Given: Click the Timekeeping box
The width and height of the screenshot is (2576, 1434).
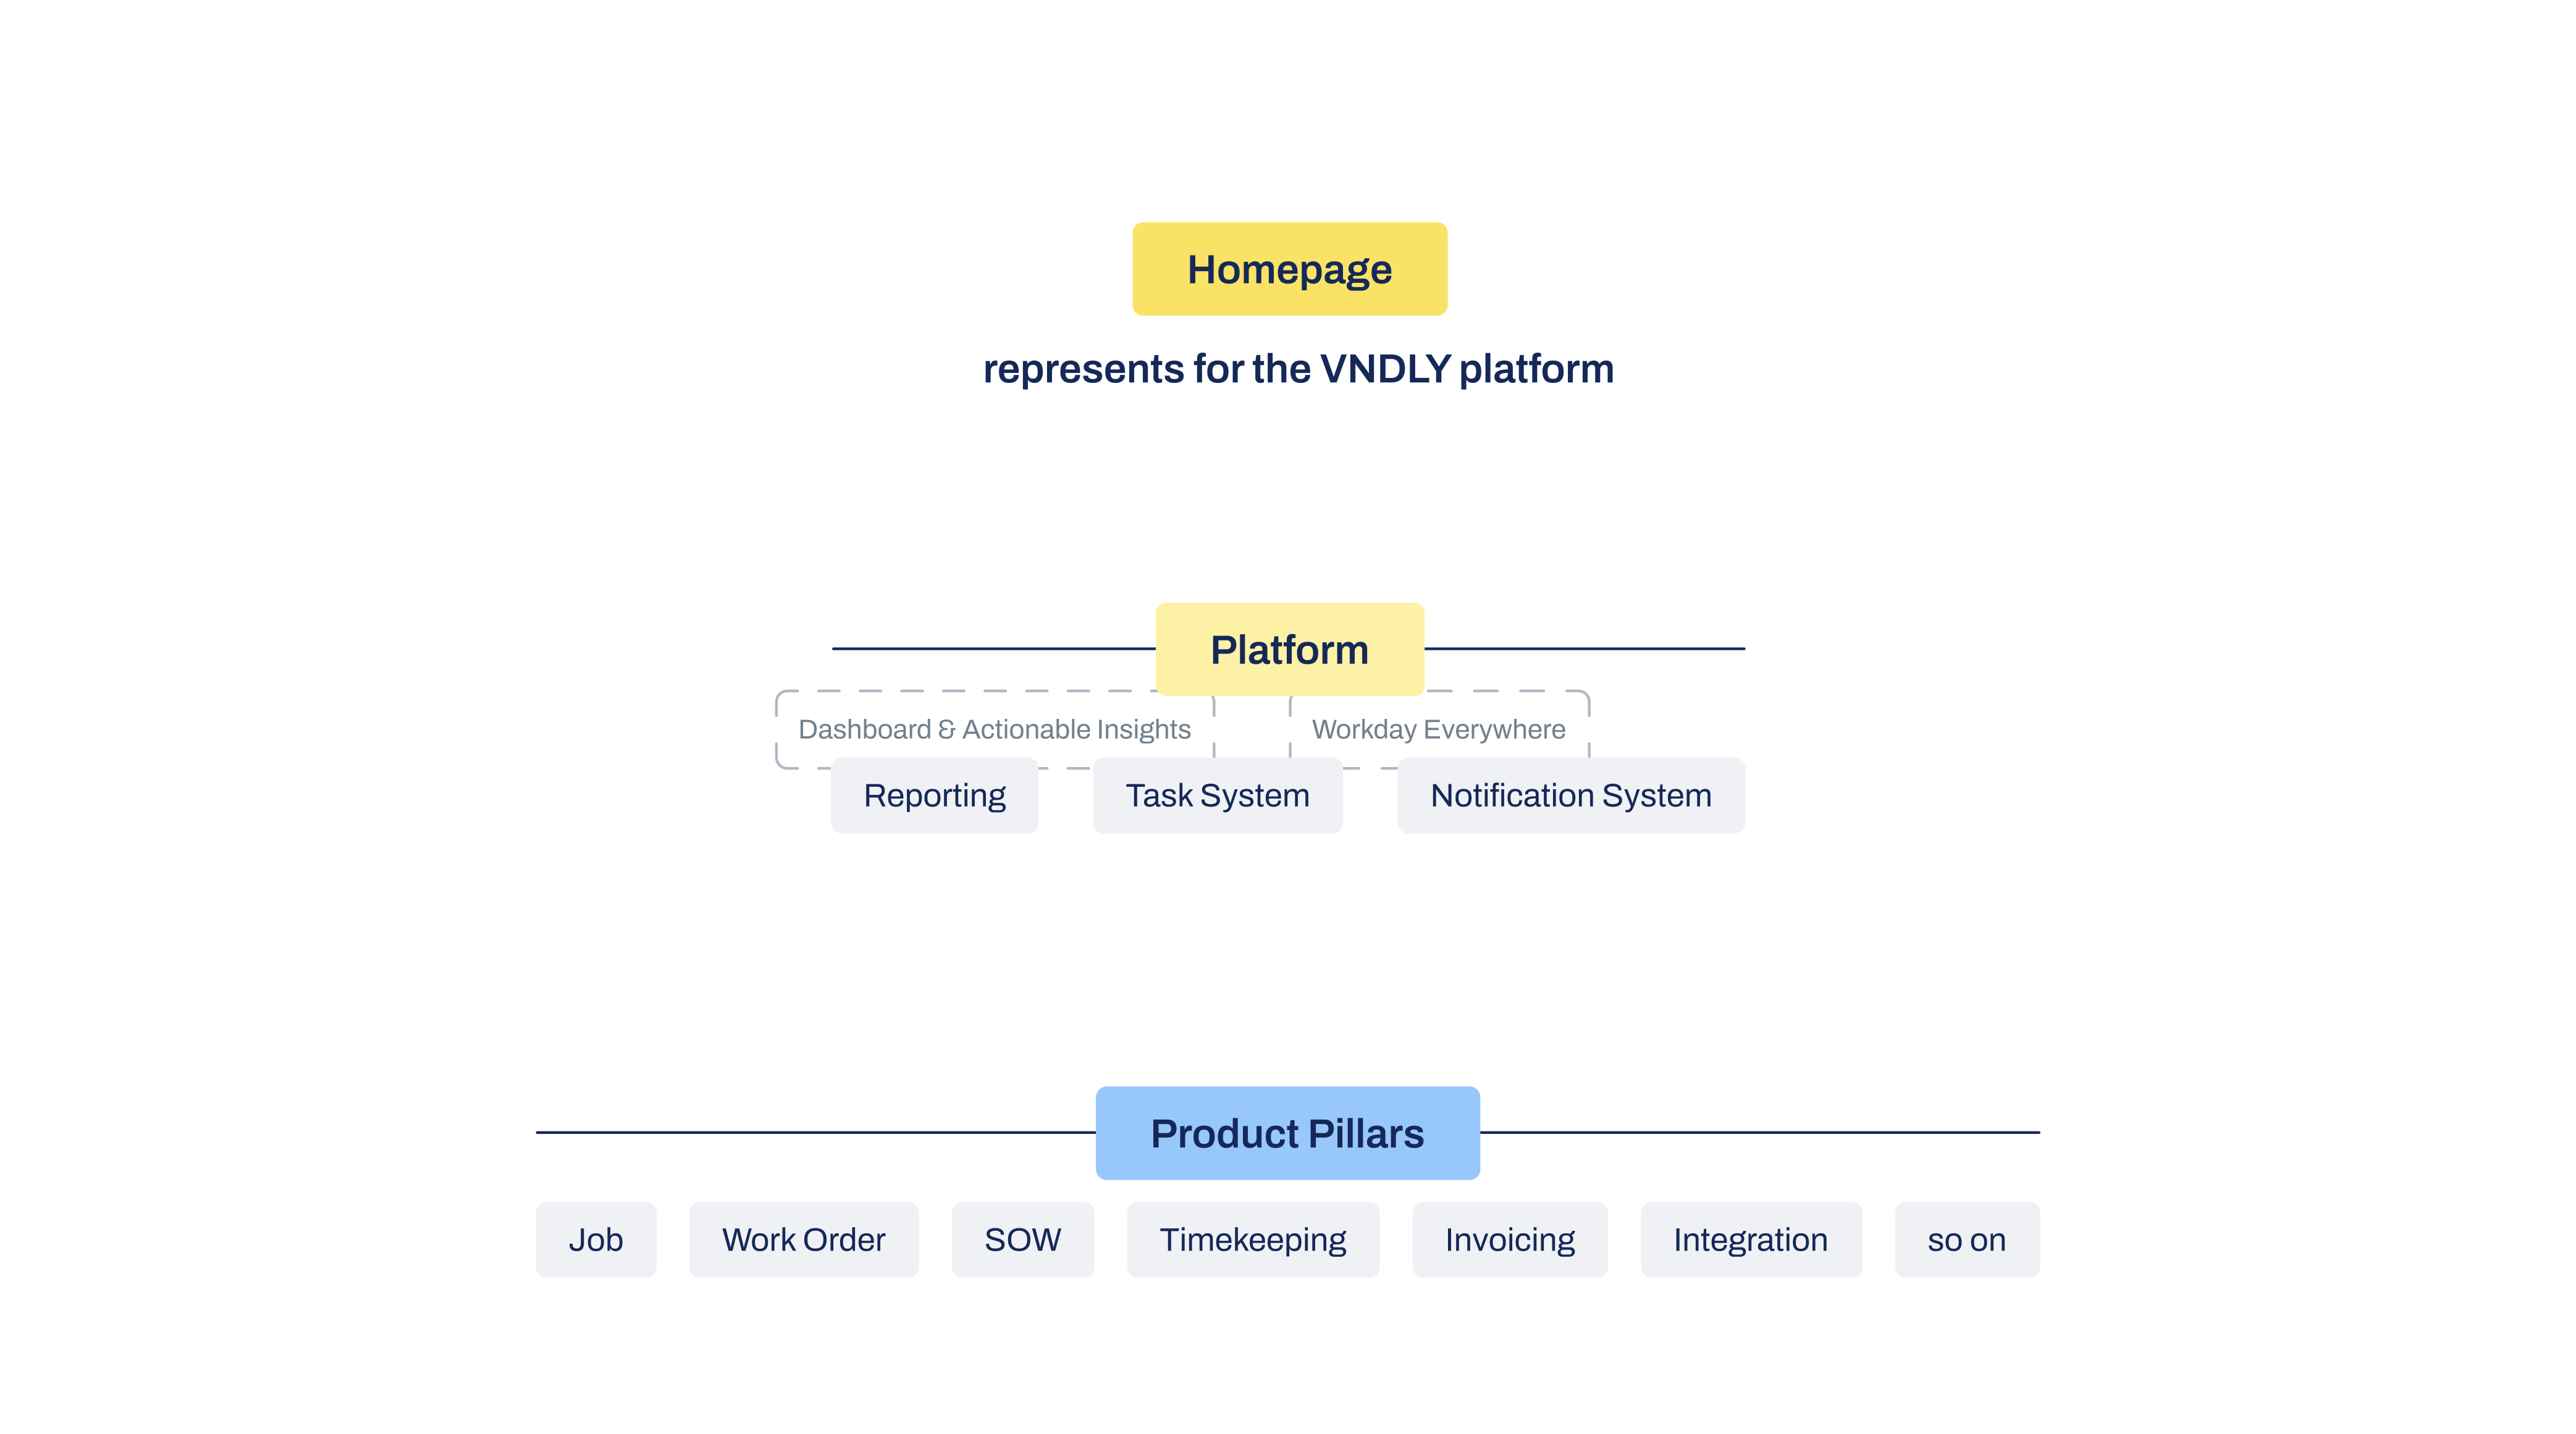Looking at the screenshot, I should point(1252,1239).
